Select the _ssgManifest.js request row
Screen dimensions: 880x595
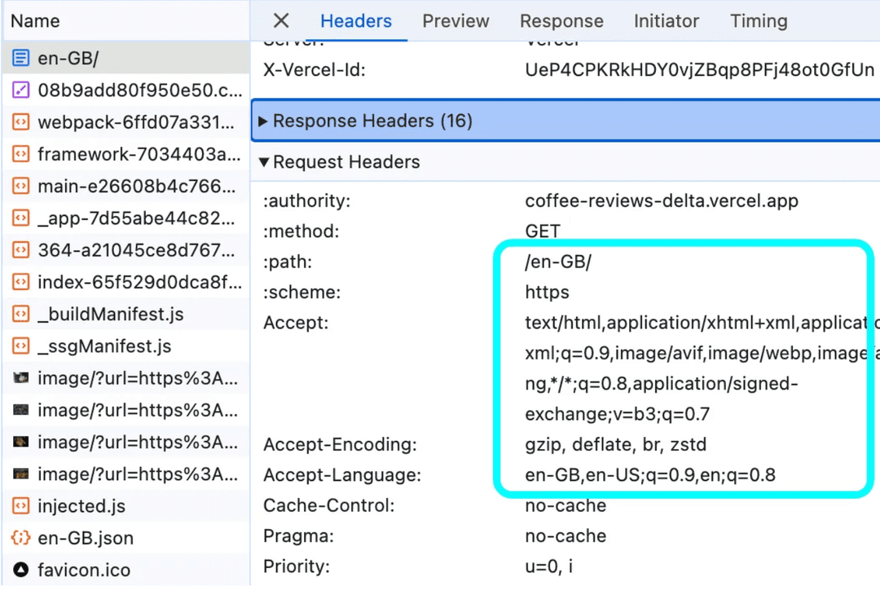tap(106, 346)
